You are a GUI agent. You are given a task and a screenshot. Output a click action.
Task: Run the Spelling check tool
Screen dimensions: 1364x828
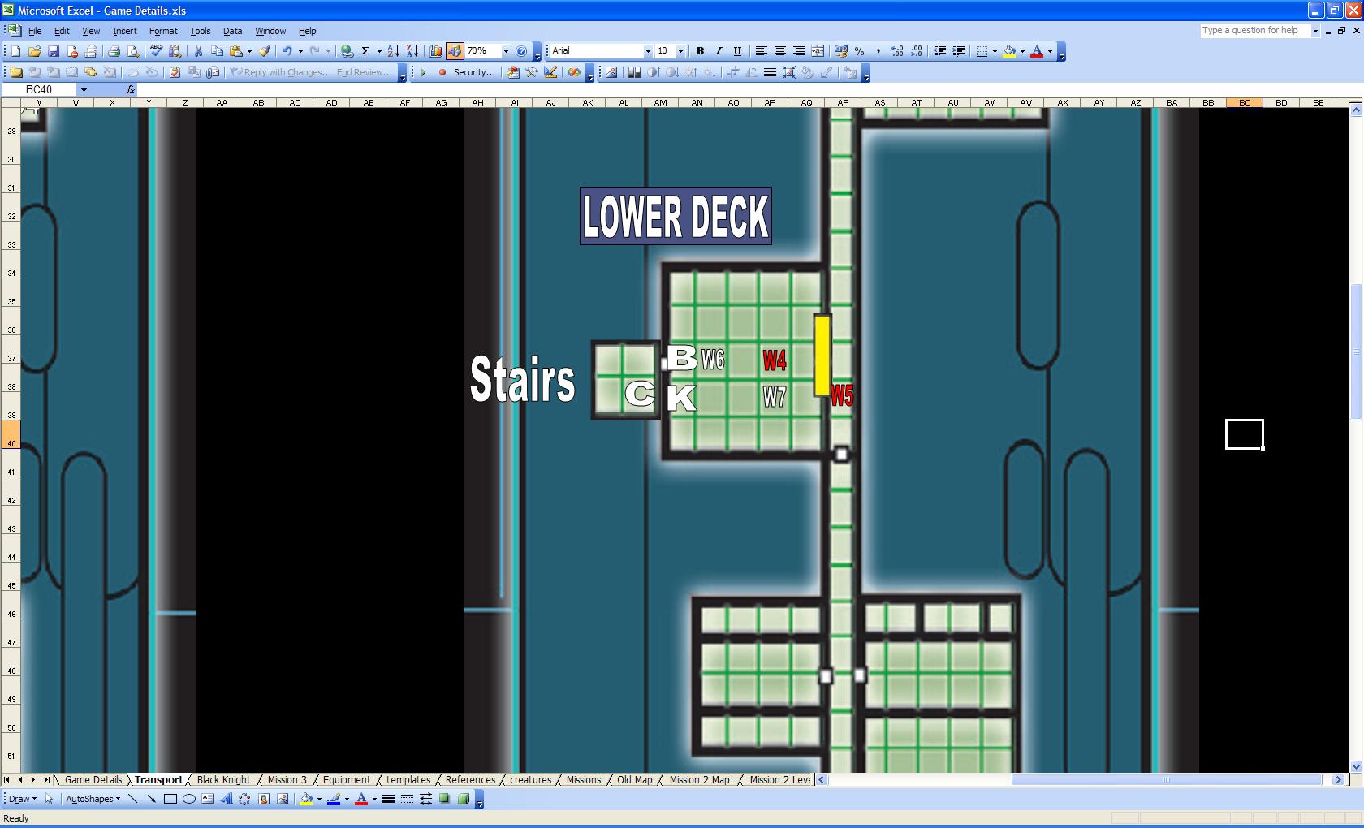tap(156, 51)
